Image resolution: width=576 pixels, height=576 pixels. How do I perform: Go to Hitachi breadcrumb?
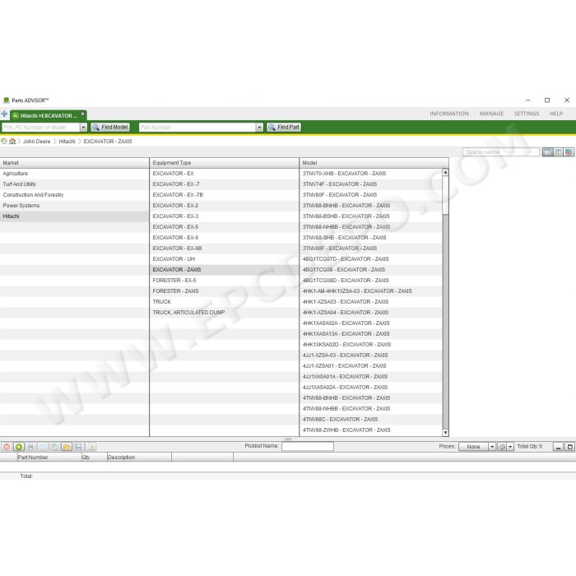[67, 142]
